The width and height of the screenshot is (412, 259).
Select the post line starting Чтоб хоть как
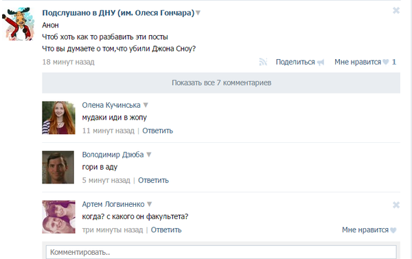(x=105, y=37)
